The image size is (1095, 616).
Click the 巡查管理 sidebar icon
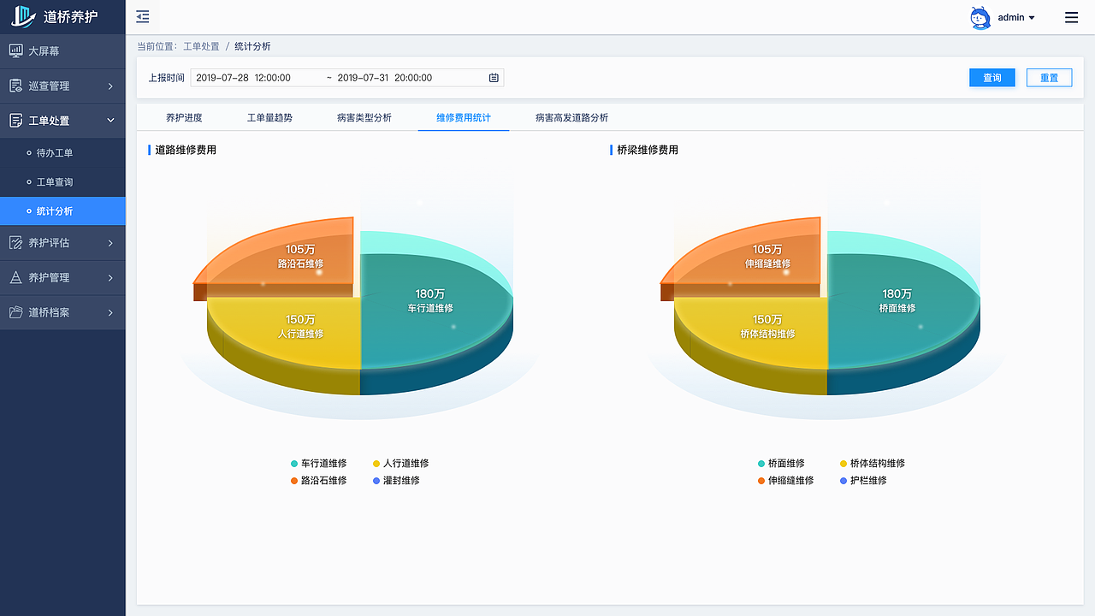point(15,86)
